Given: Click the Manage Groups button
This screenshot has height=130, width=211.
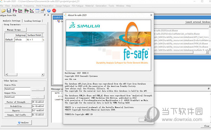Looking at the screenshot, I should [15, 30].
